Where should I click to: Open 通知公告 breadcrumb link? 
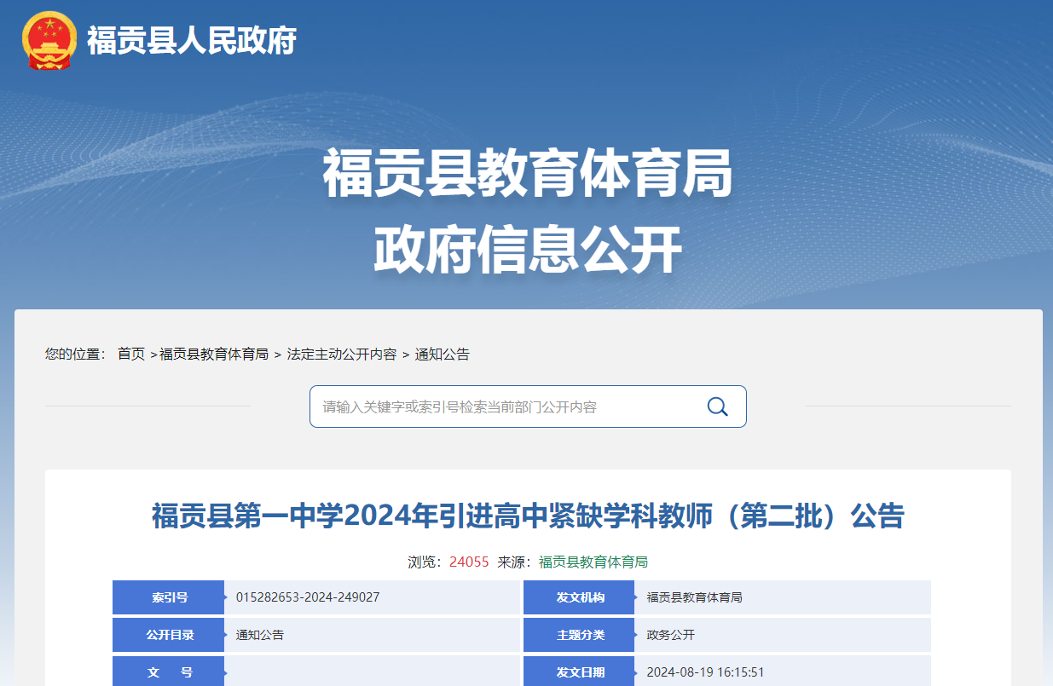click(x=443, y=355)
